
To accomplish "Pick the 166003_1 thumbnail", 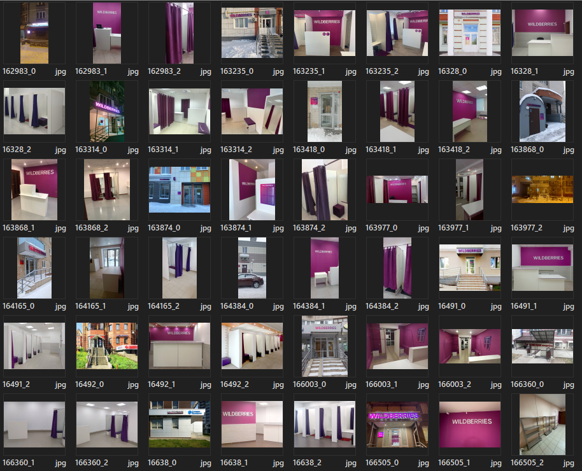I will coord(397,346).
